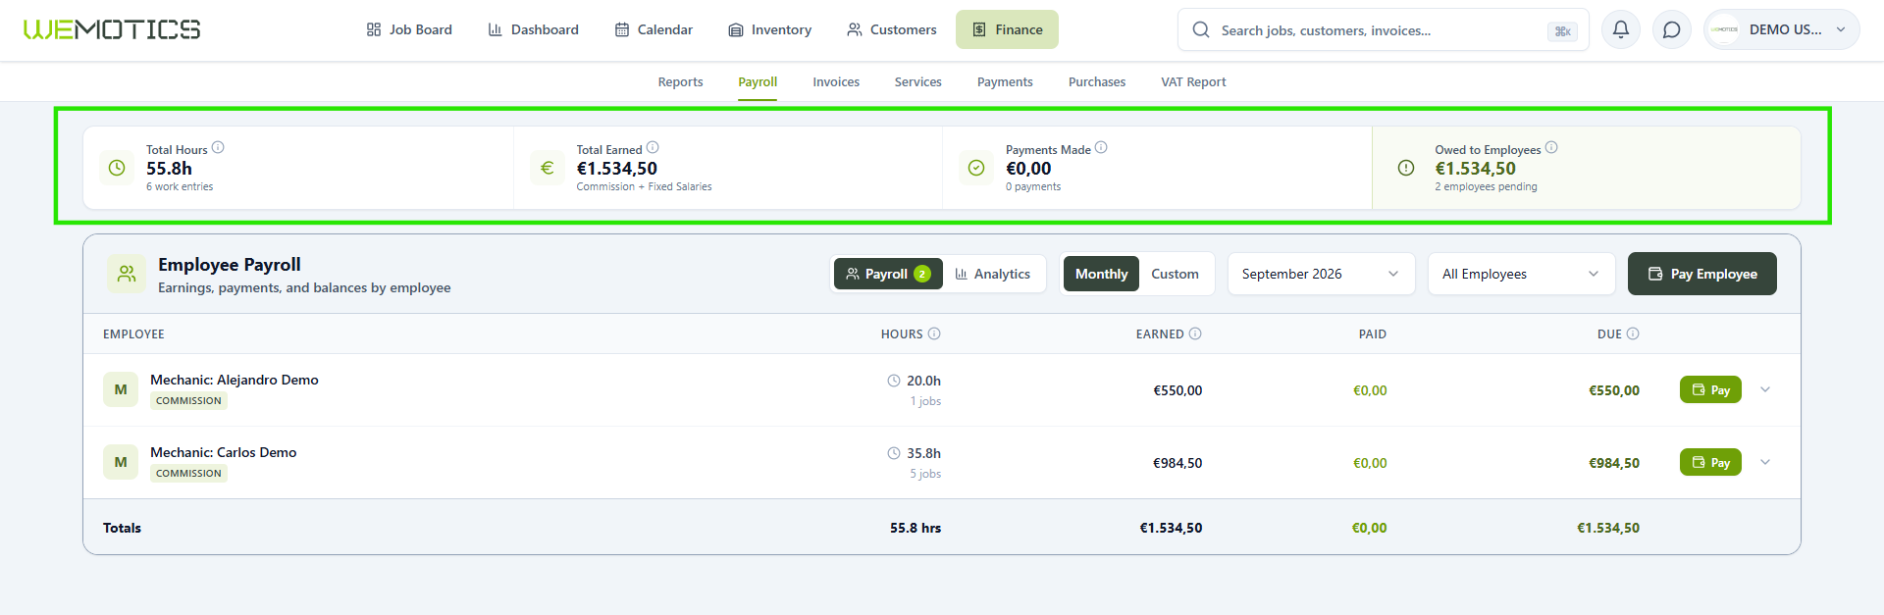Open the notifications bell icon
The image size is (1884, 615).
pos(1621,29)
